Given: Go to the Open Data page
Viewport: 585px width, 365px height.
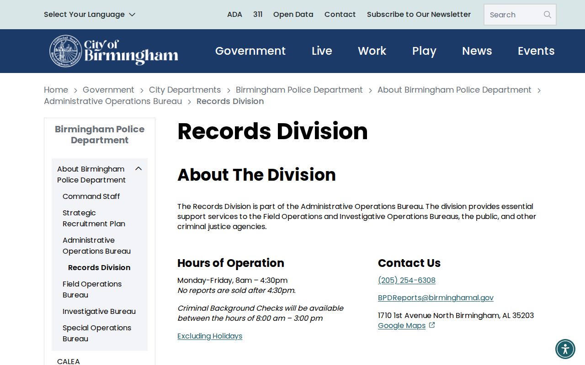Looking at the screenshot, I should (x=293, y=15).
